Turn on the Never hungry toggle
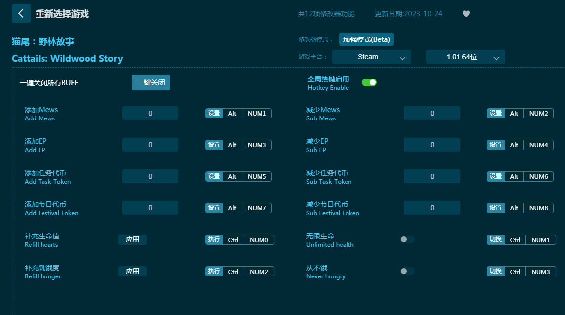The image size is (565, 315). pyautogui.click(x=407, y=271)
